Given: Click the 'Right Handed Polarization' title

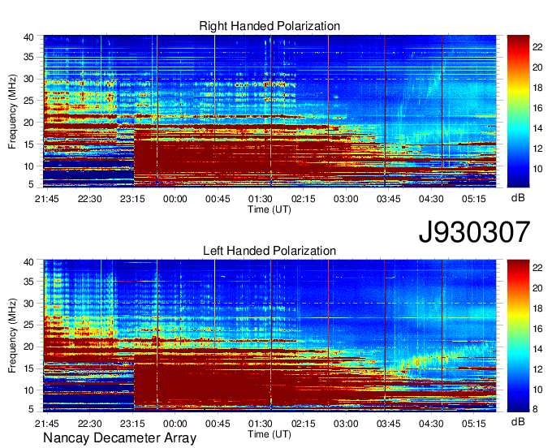Looking at the screenshot, I should (x=270, y=26).
